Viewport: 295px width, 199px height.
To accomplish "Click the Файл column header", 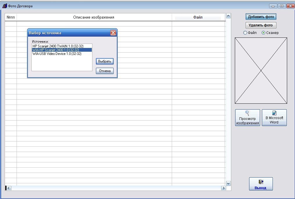I will pyautogui.click(x=199, y=17).
